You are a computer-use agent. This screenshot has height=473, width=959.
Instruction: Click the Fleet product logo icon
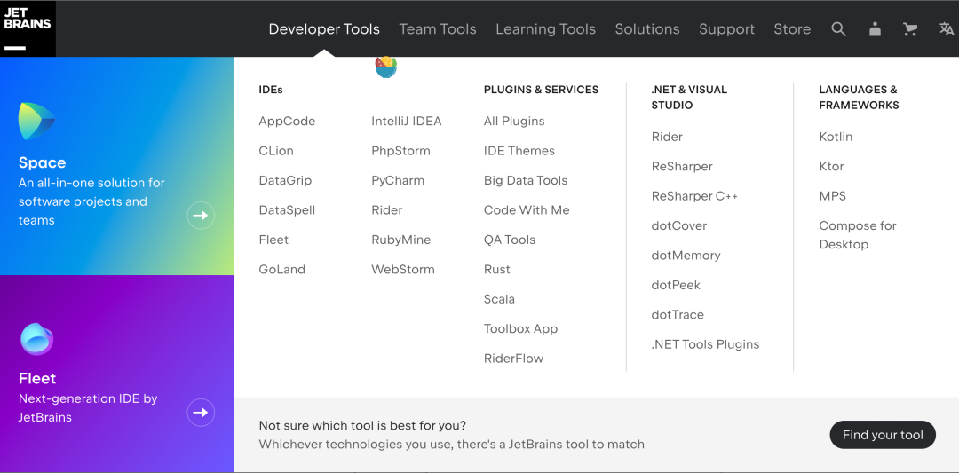[36, 339]
